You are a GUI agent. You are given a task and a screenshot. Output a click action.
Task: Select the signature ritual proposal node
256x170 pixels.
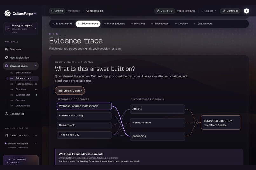pyautogui.click(x=158, y=123)
